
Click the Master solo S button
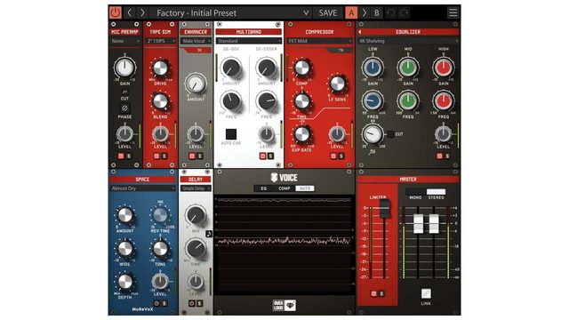(381, 293)
